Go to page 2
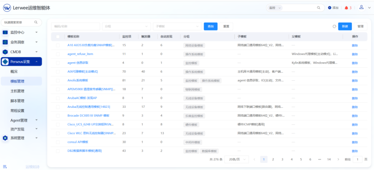This screenshot has height=170, width=374. (x=273, y=159)
